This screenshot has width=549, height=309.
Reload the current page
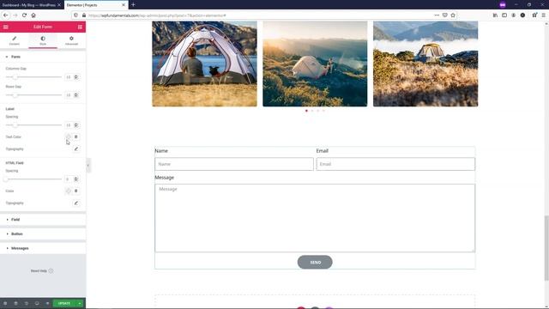[x=24, y=15]
